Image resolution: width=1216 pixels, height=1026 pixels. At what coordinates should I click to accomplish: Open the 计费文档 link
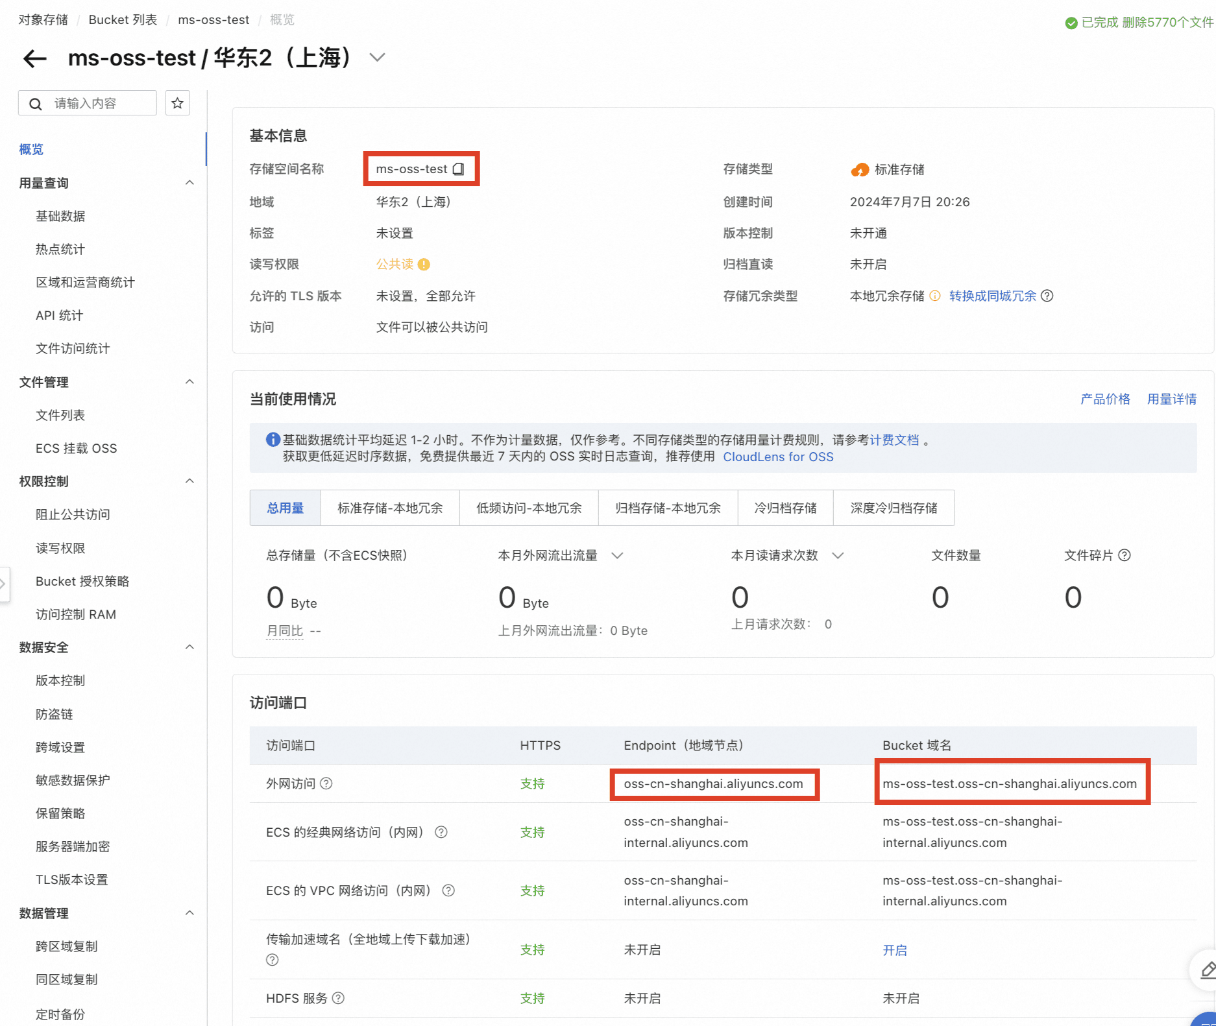(894, 440)
